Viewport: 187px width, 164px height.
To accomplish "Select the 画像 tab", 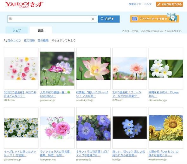I will [41, 30].
